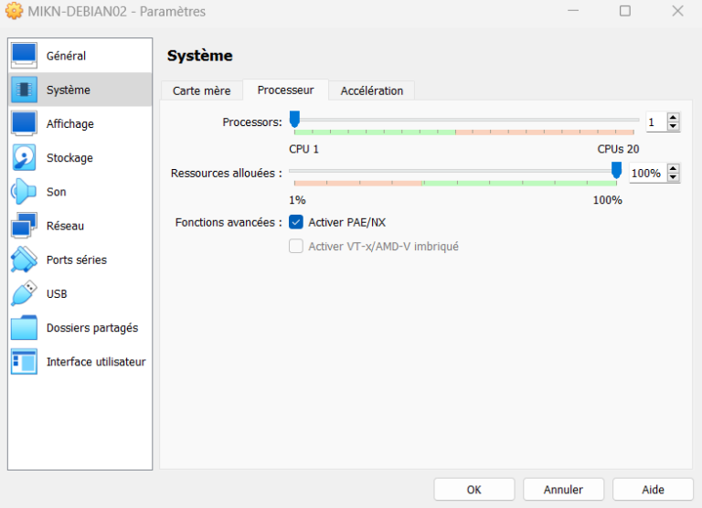
Task: Select the Processeur tab
Action: click(285, 90)
